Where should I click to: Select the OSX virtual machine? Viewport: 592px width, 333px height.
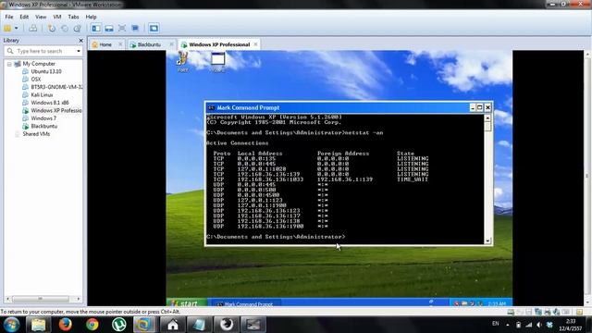click(36, 80)
